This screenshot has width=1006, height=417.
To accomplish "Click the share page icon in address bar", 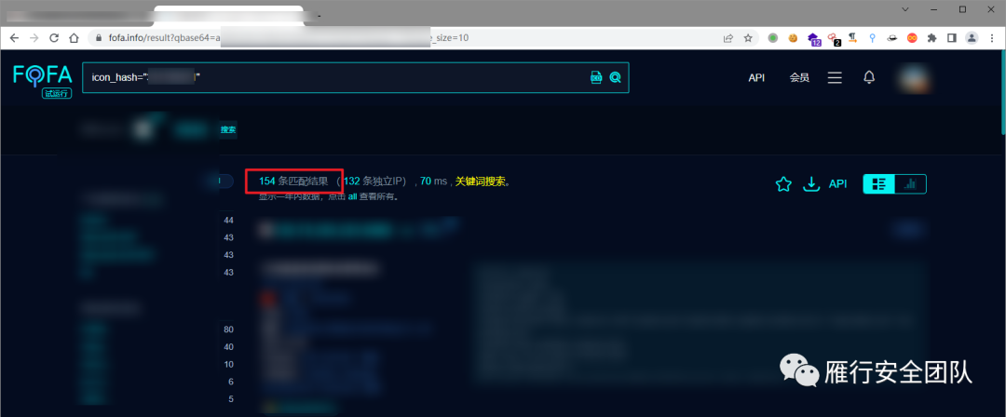I will pyautogui.click(x=728, y=38).
